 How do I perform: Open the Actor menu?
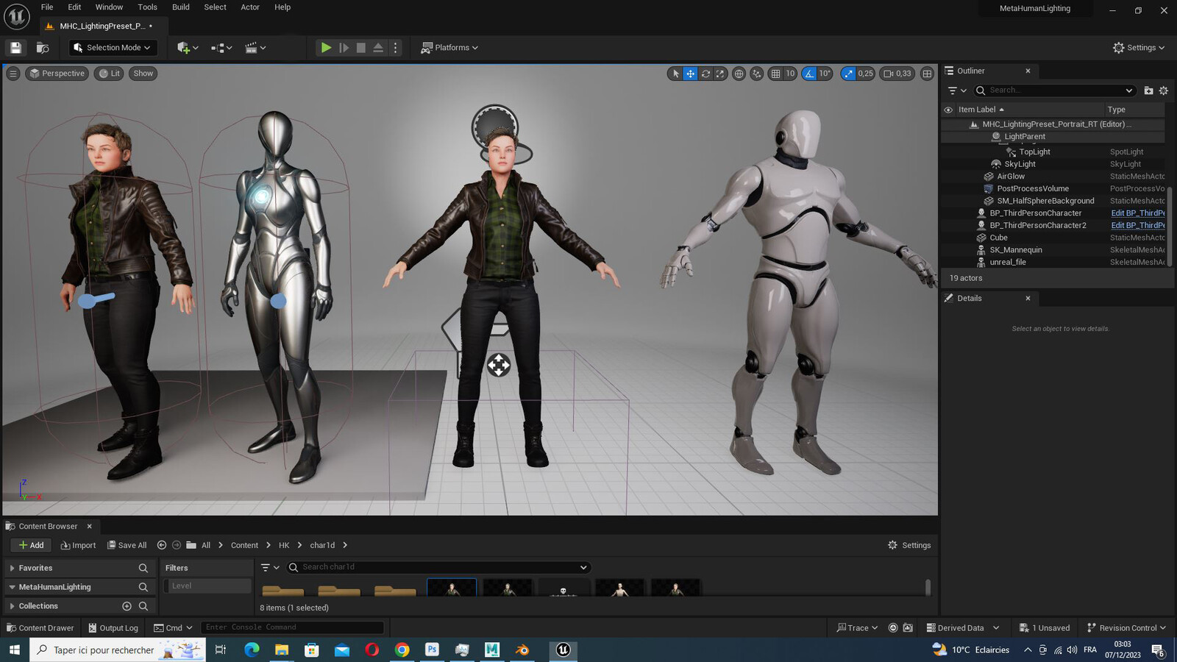[250, 7]
